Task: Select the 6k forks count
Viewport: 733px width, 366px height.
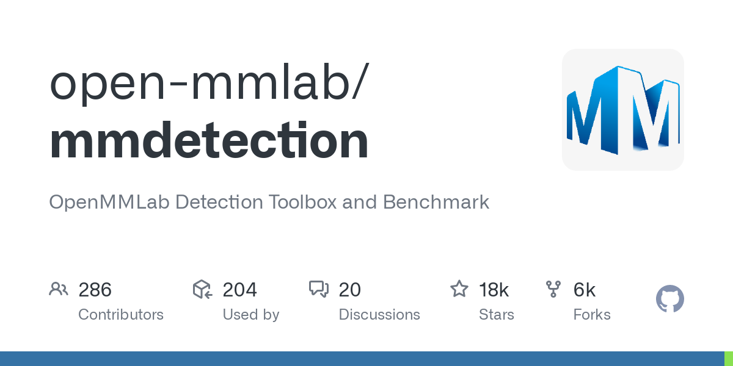Action: tap(585, 290)
